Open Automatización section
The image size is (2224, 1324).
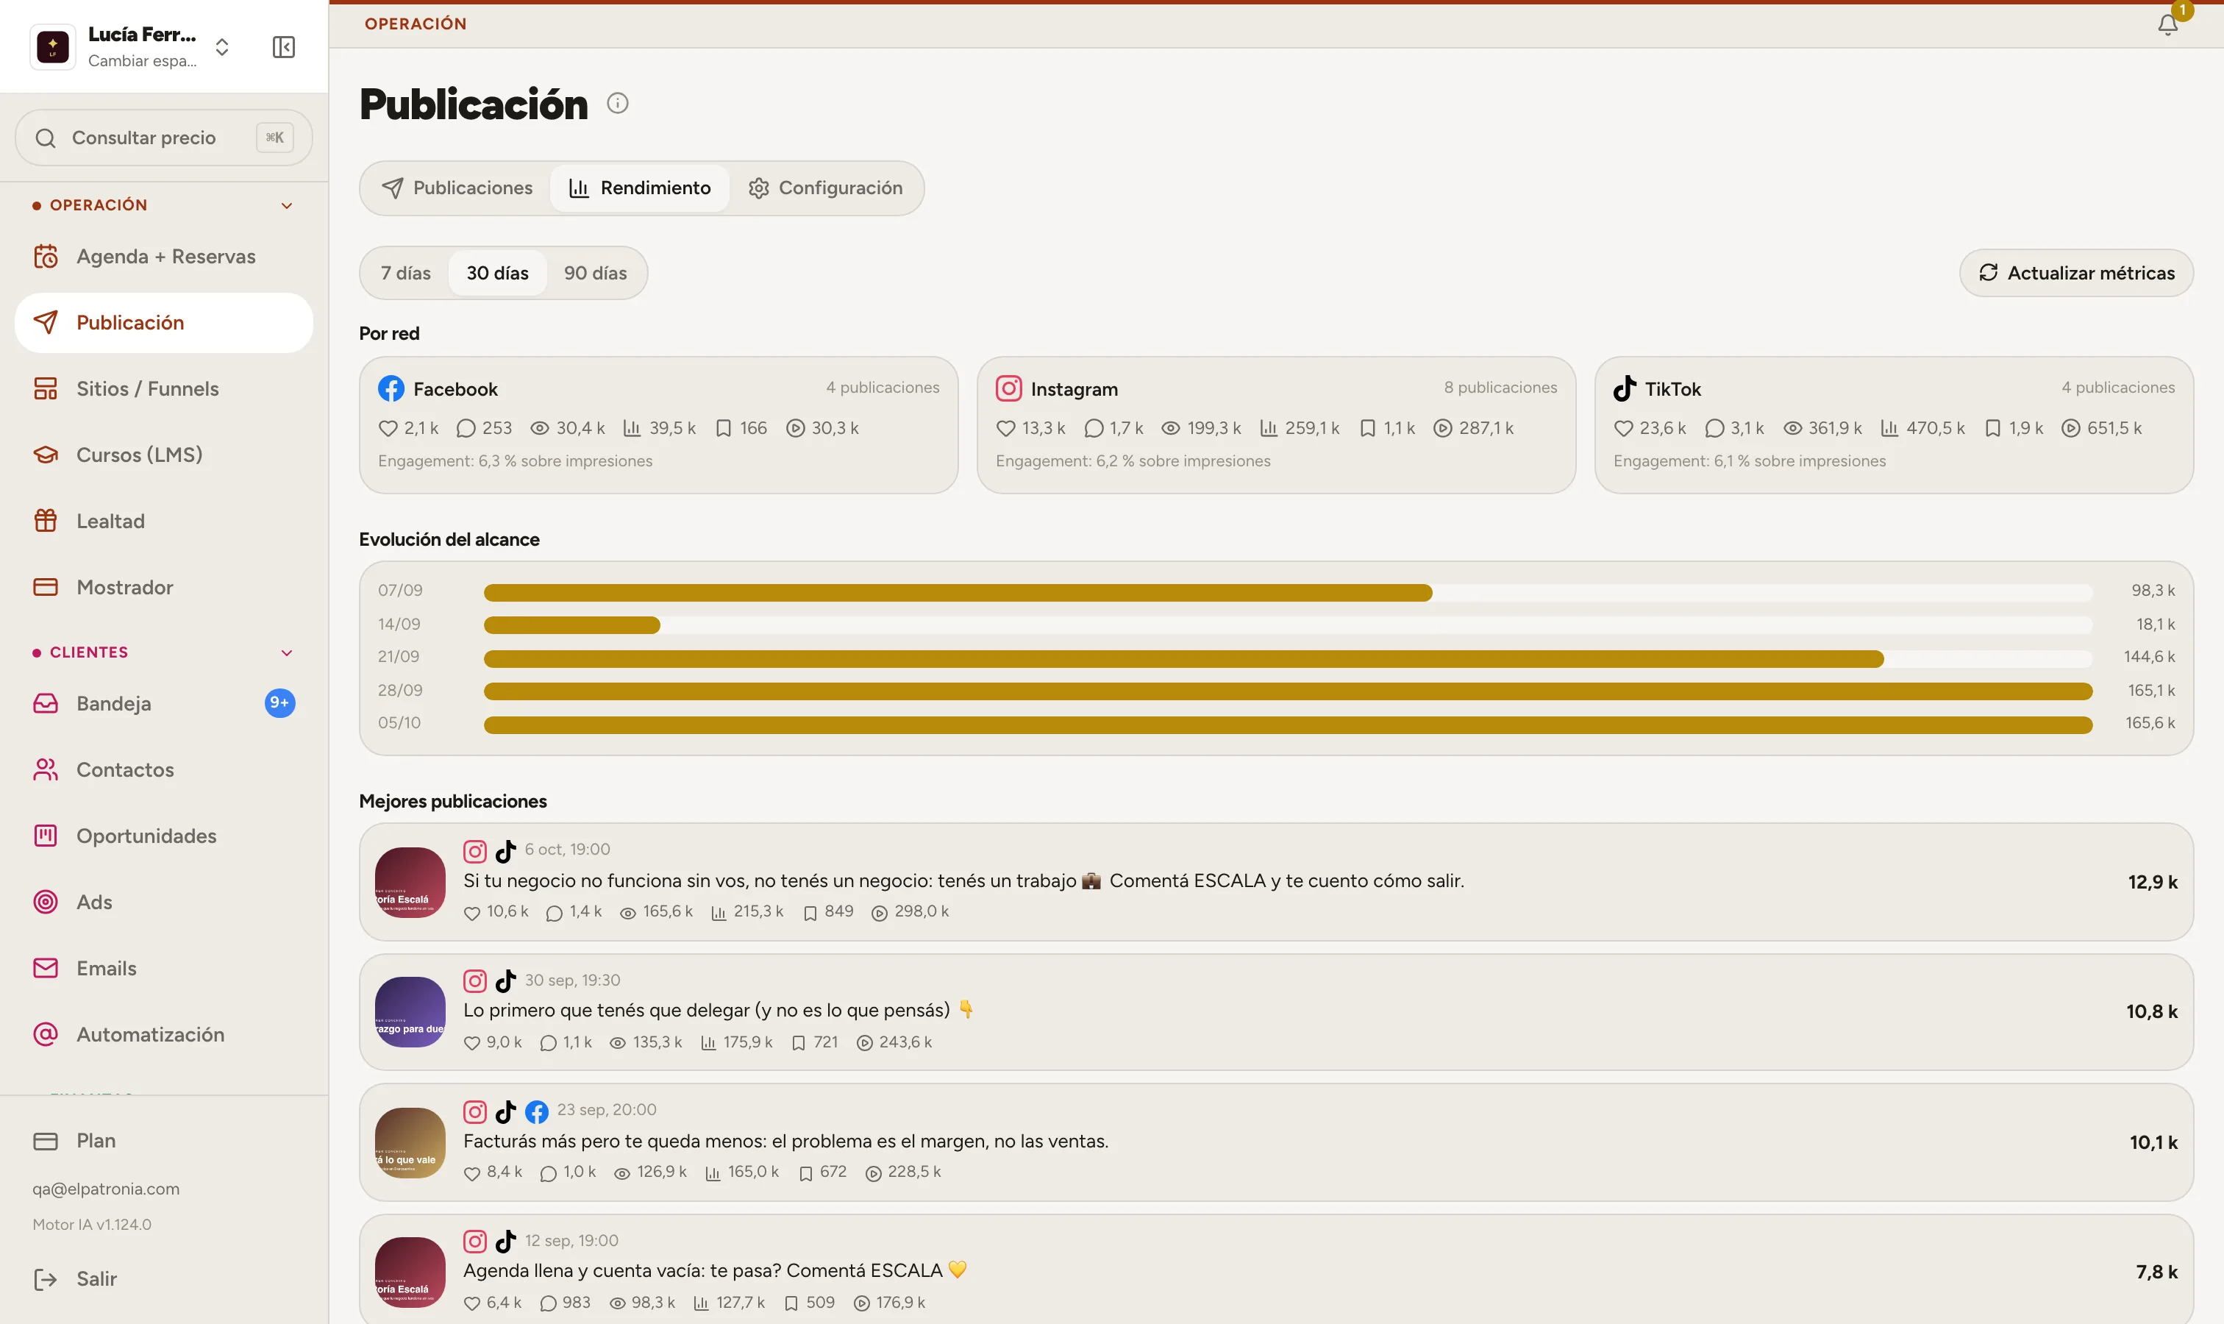pyautogui.click(x=164, y=1035)
